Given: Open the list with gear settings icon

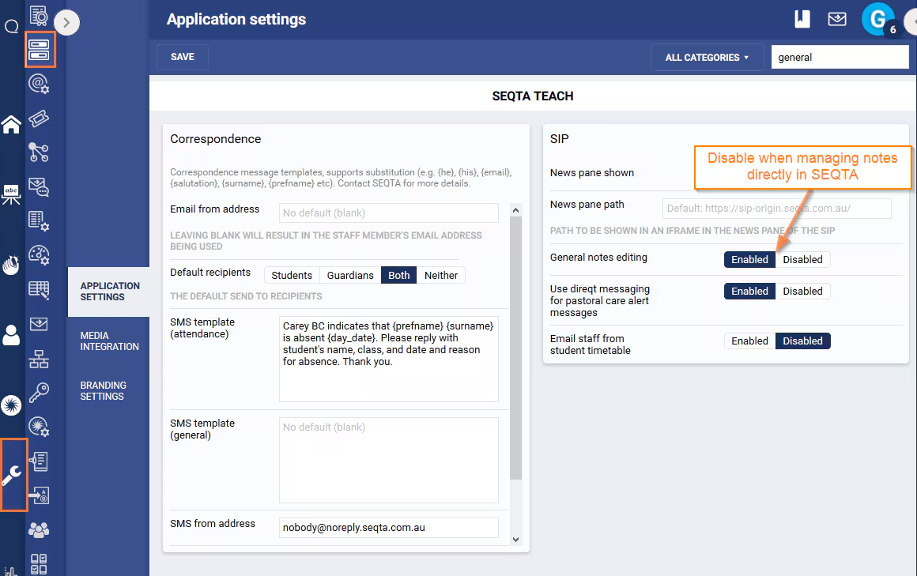Looking at the screenshot, I should (39, 221).
